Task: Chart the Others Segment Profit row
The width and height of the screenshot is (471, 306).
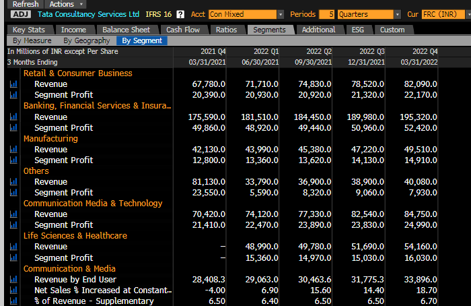Action: coord(13,193)
